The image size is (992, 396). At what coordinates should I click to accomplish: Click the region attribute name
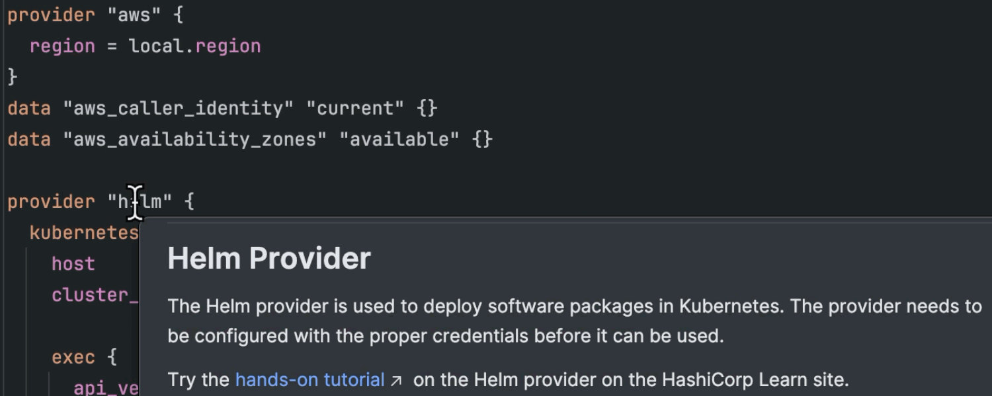click(62, 46)
